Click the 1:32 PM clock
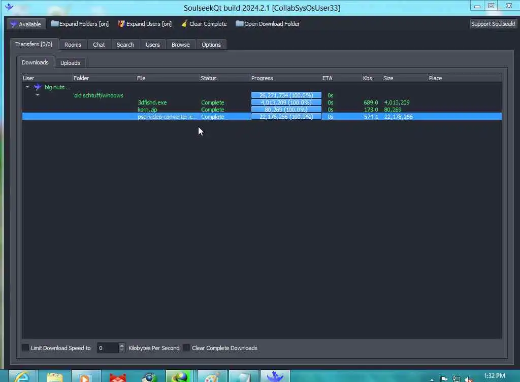Viewport: 520px width, 382px height. pos(495,376)
